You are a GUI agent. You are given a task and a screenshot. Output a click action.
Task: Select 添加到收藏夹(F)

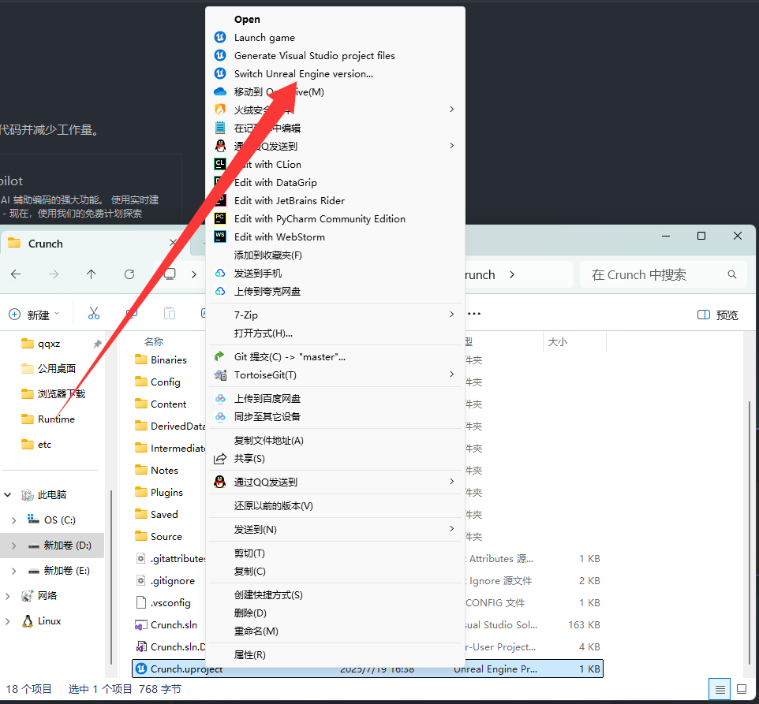click(268, 255)
